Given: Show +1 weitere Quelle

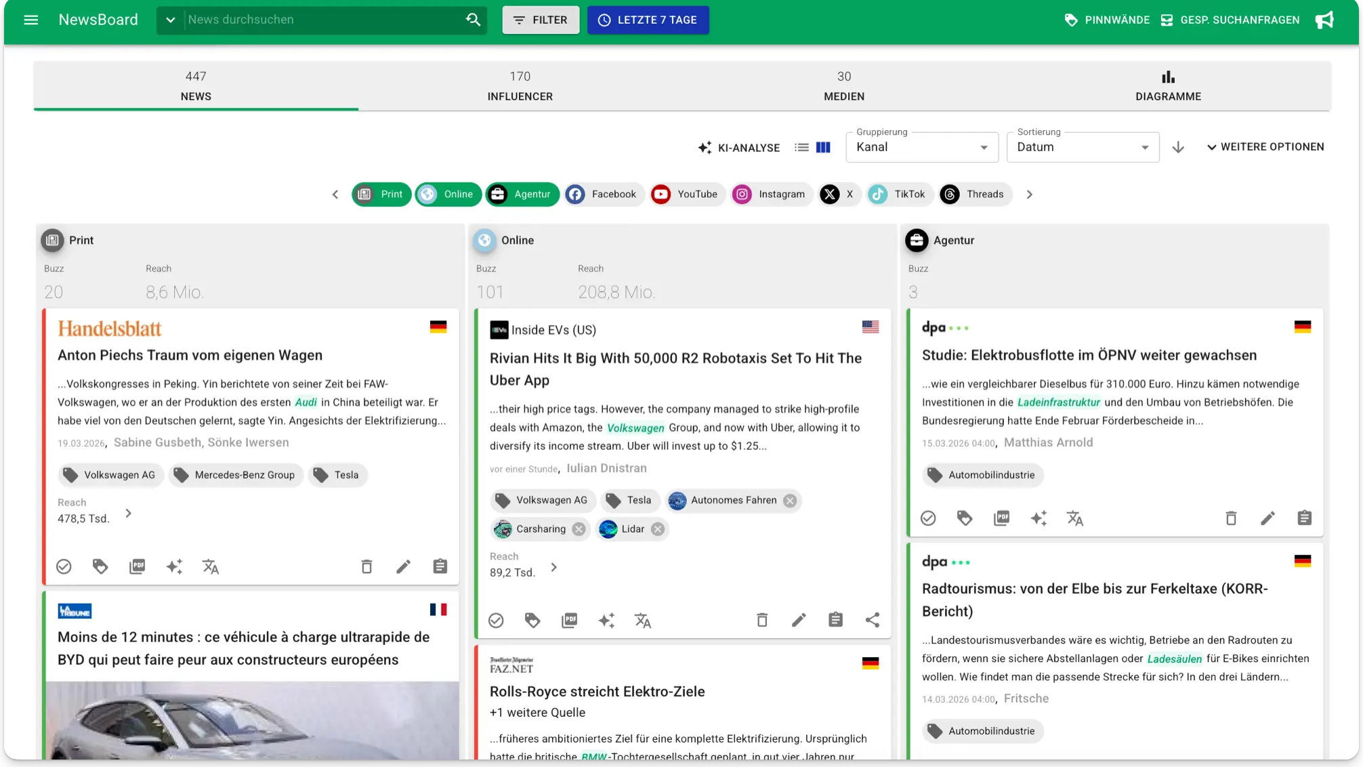Looking at the screenshot, I should [x=537, y=713].
